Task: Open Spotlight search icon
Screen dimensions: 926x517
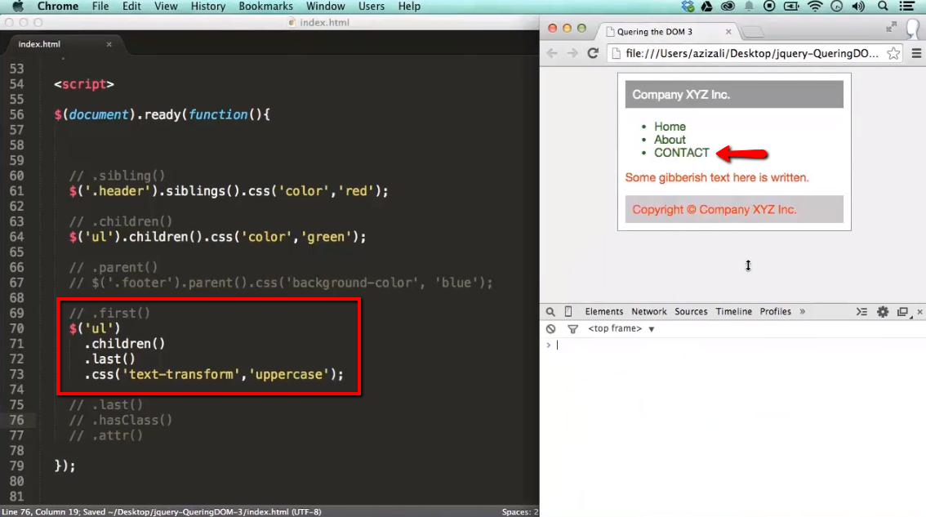Action: [883, 7]
